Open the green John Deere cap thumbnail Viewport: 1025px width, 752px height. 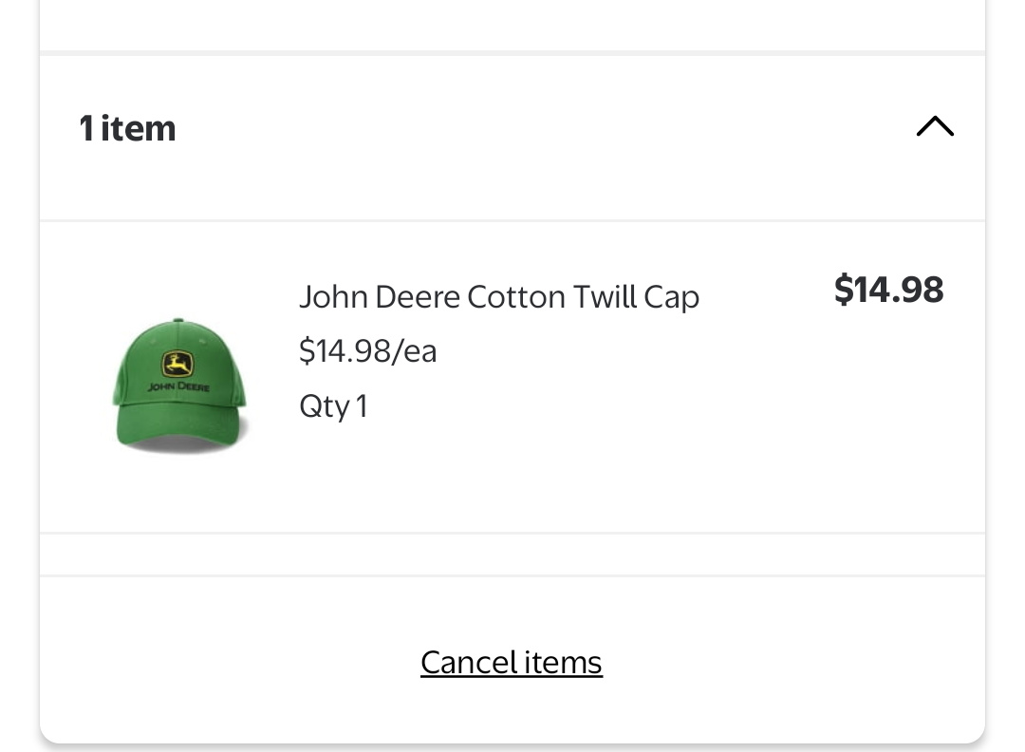coord(179,385)
